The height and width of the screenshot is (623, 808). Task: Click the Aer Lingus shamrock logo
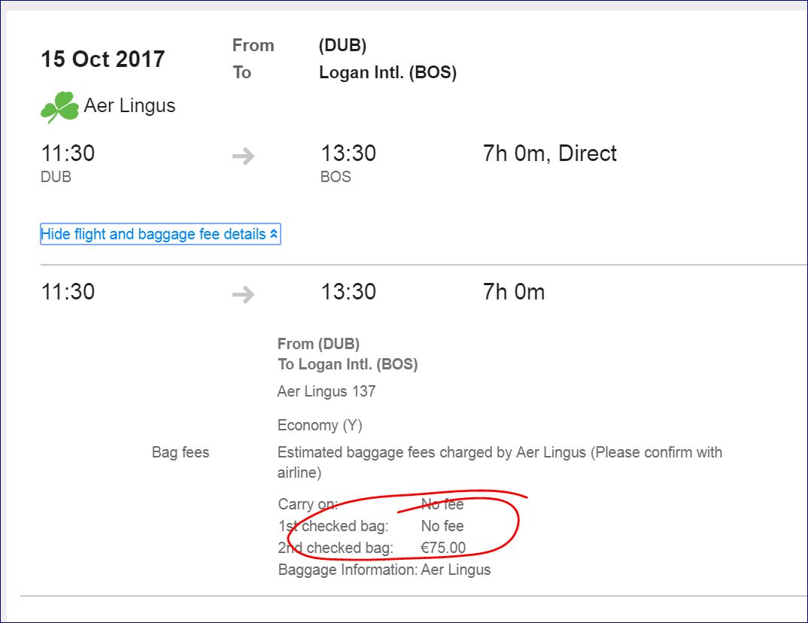(x=59, y=108)
